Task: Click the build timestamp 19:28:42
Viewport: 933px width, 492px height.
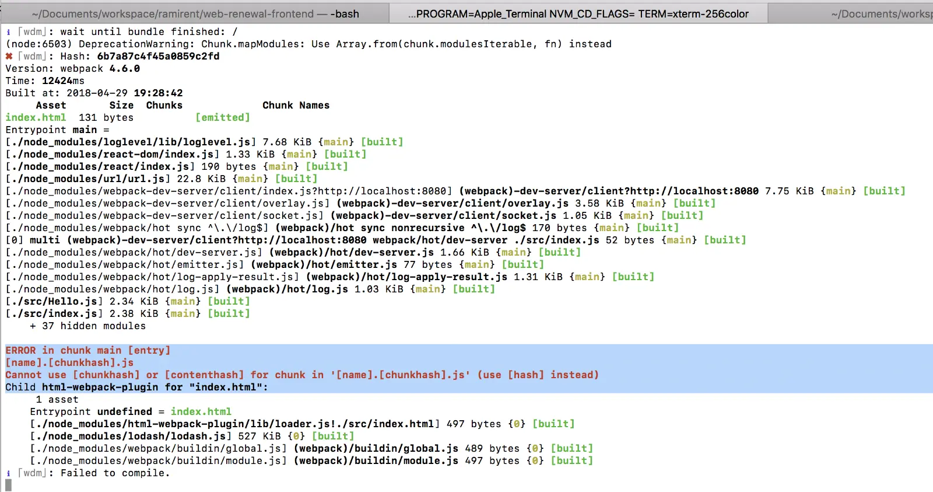Action: 158,93
